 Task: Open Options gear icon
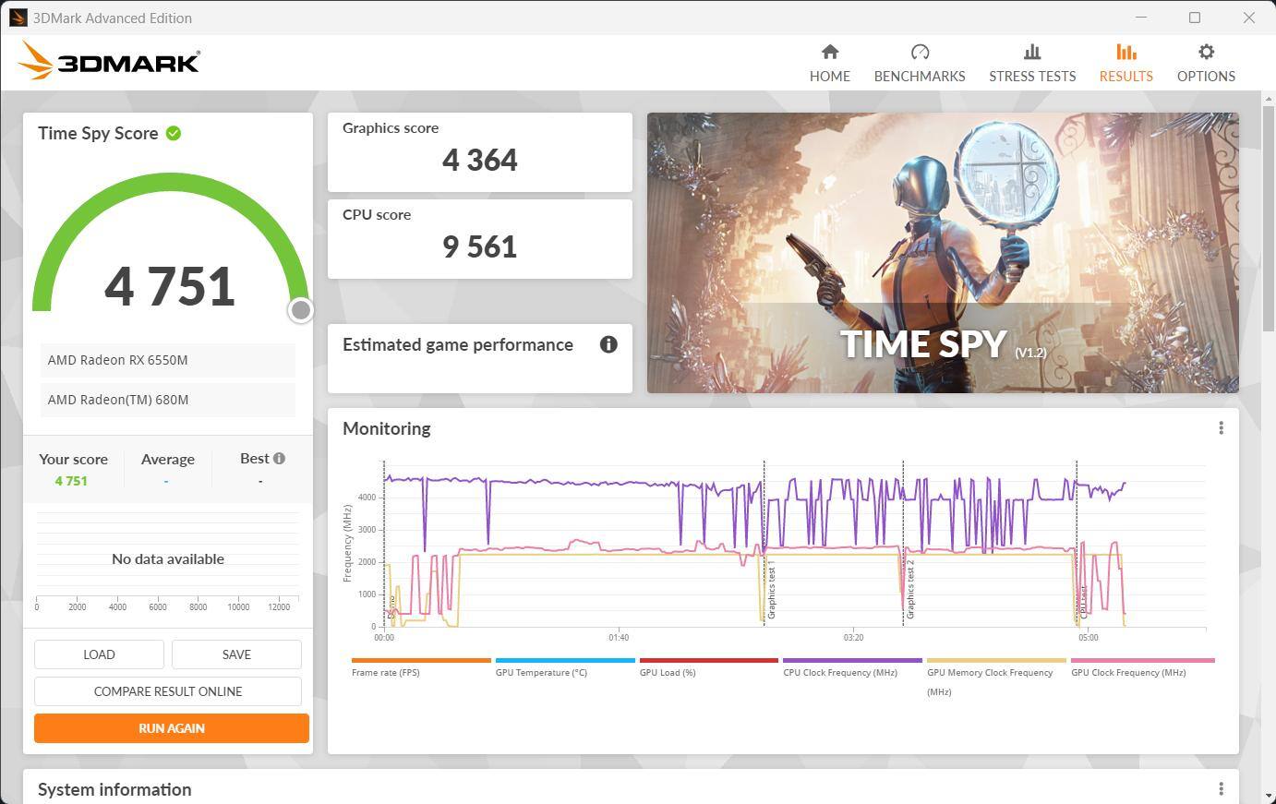tap(1205, 53)
